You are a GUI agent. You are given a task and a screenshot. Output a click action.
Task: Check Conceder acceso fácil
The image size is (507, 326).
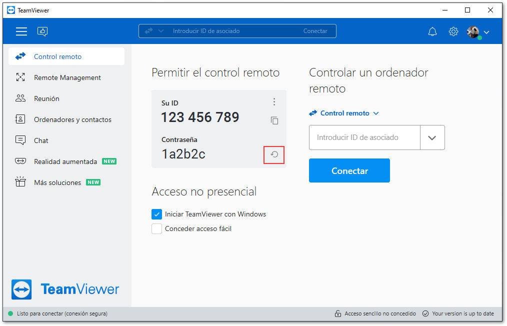(157, 228)
